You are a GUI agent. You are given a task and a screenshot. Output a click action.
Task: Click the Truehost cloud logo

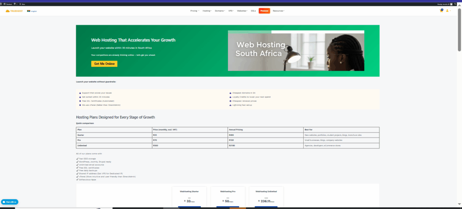[x=14, y=11]
